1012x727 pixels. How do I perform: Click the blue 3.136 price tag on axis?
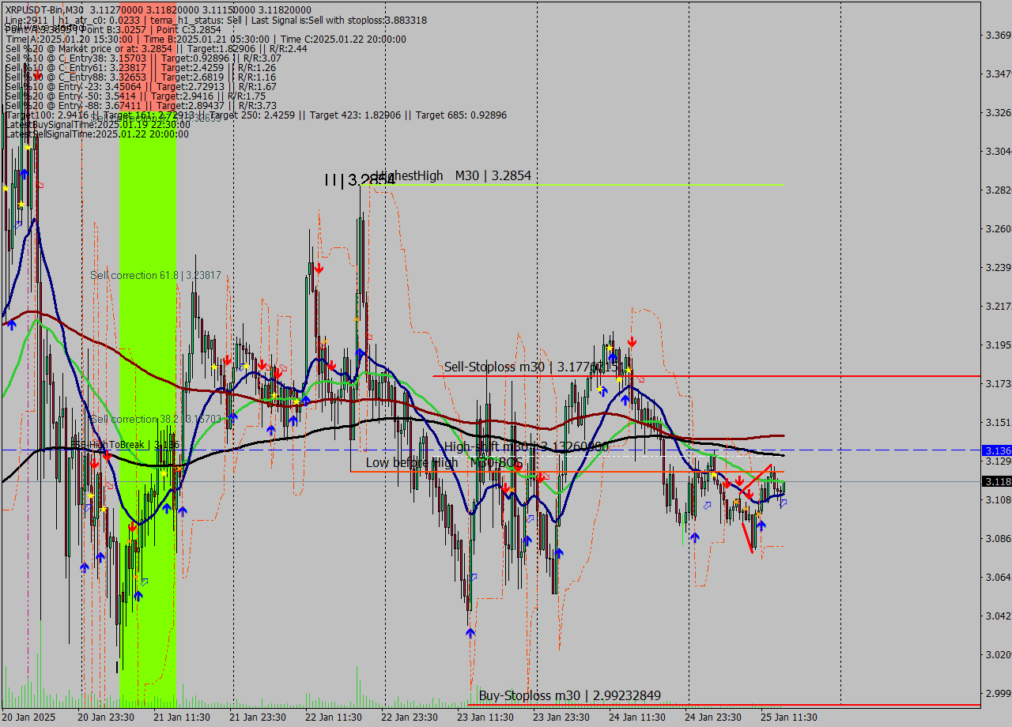[x=996, y=450]
